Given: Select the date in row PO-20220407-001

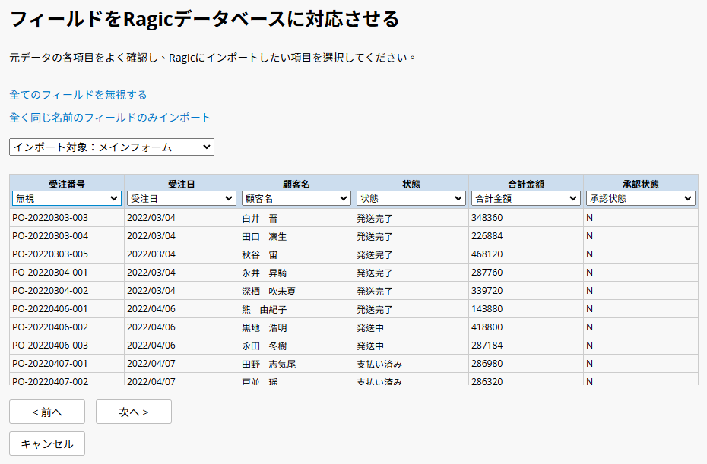Looking at the screenshot, I should [x=151, y=364].
